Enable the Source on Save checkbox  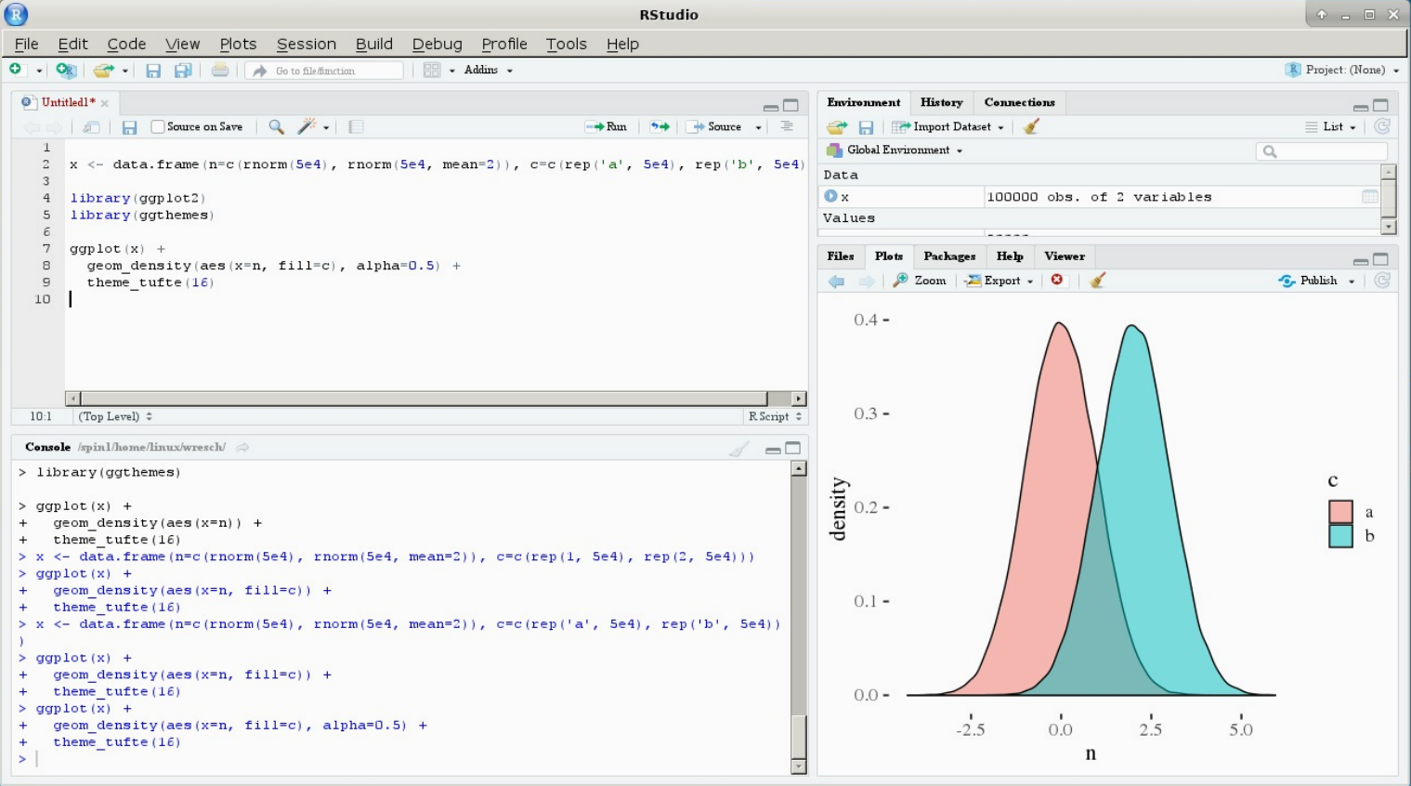(158, 127)
